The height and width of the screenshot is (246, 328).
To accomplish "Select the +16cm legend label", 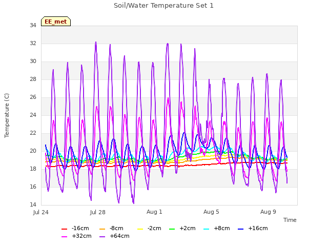I will coord(258,228).
